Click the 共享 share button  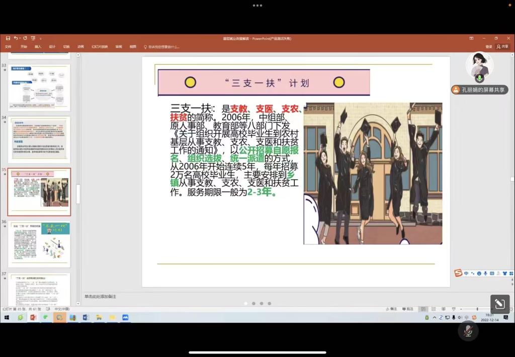pyautogui.click(x=502, y=47)
